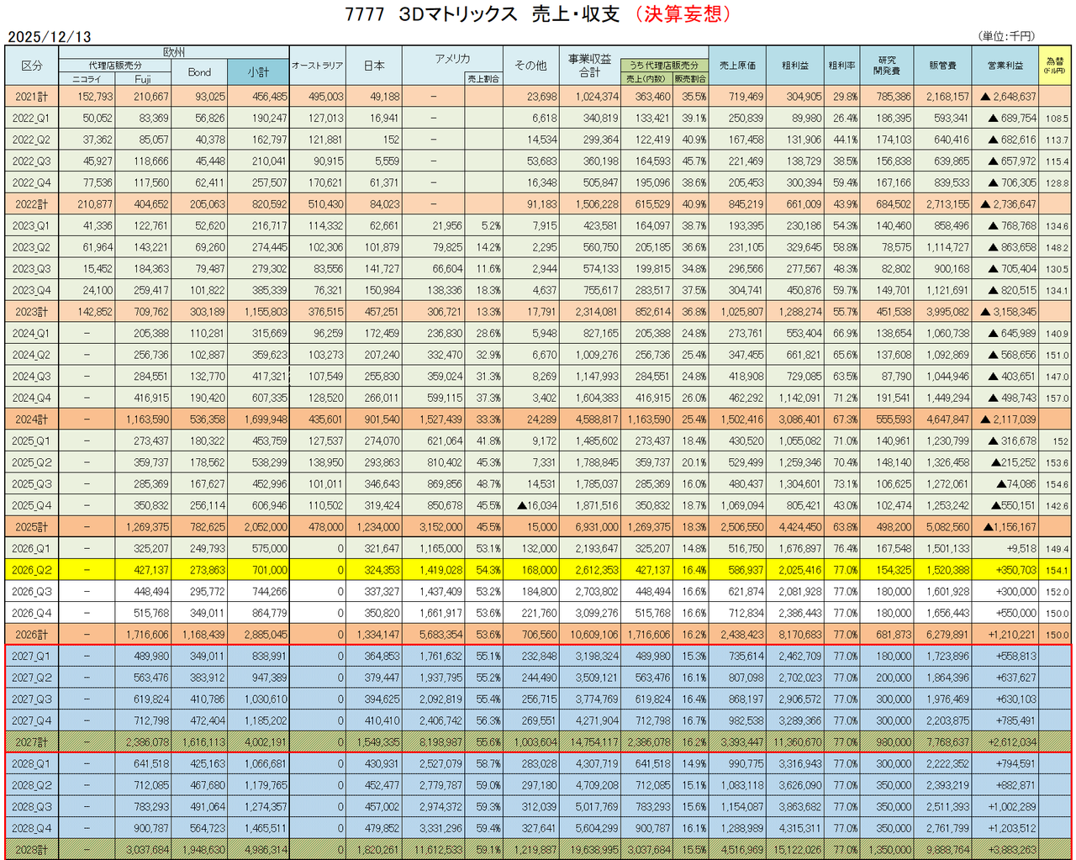Click the 販管費 column header

click(943, 66)
